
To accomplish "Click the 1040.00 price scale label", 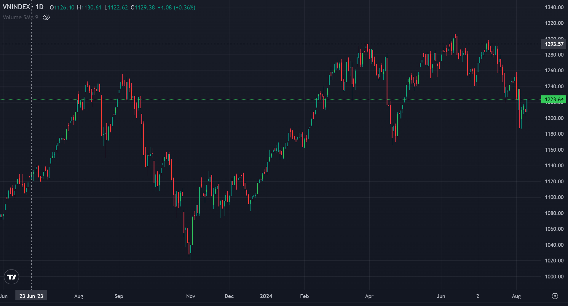I will [554, 245].
